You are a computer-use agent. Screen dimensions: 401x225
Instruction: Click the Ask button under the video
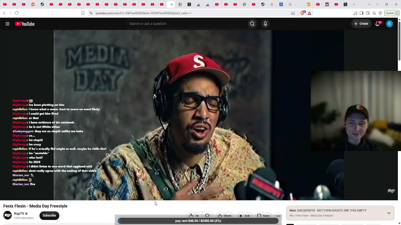(244, 216)
